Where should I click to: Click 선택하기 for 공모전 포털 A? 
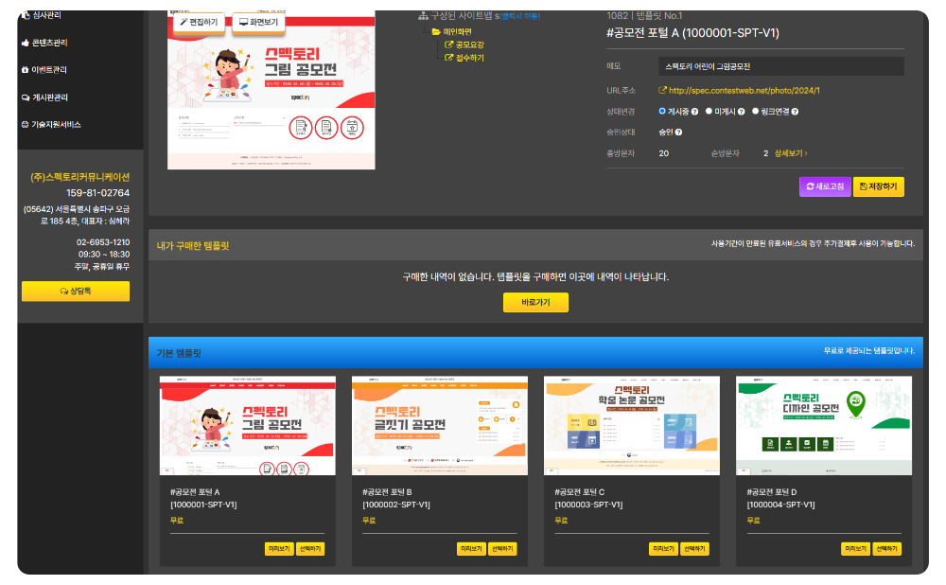(x=310, y=549)
